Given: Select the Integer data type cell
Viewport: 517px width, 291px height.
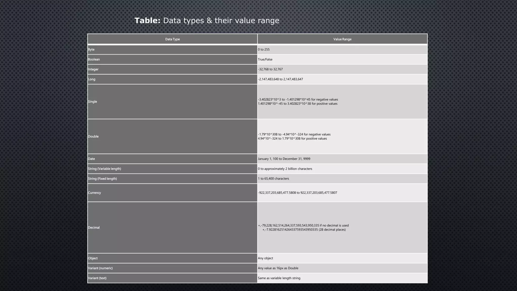Looking at the screenshot, I should (x=93, y=69).
